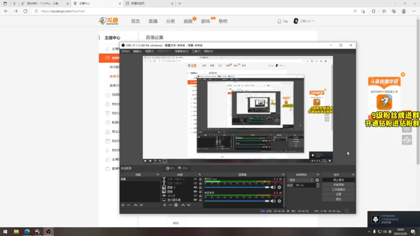This screenshot has height=236, width=420.
Task: Open browser favorites star icon
Action: point(384,11)
